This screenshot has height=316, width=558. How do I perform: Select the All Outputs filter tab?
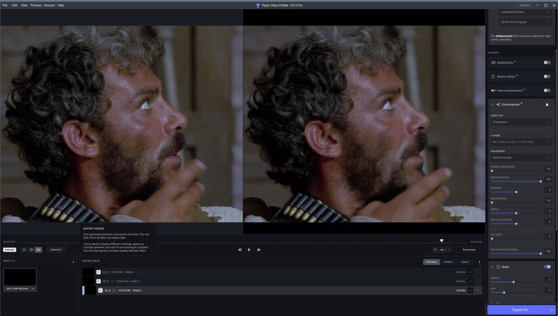pyautogui.click(x=431, y=262)
